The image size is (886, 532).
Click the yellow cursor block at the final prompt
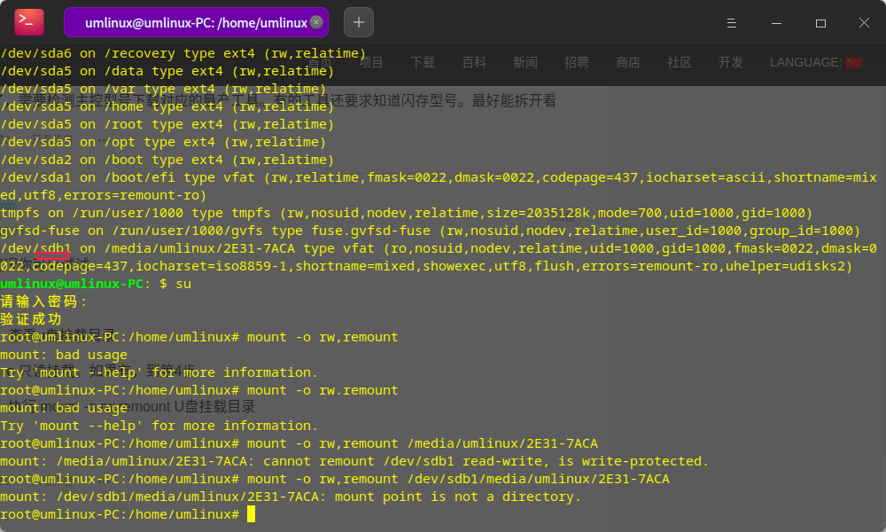pos(251,514)
